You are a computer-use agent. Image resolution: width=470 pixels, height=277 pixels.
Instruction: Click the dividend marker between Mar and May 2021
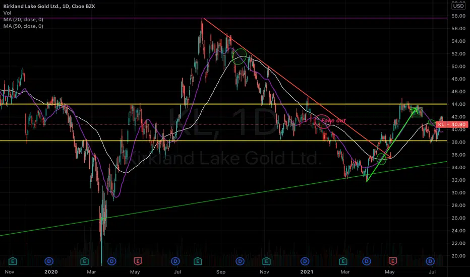(367, 261)
